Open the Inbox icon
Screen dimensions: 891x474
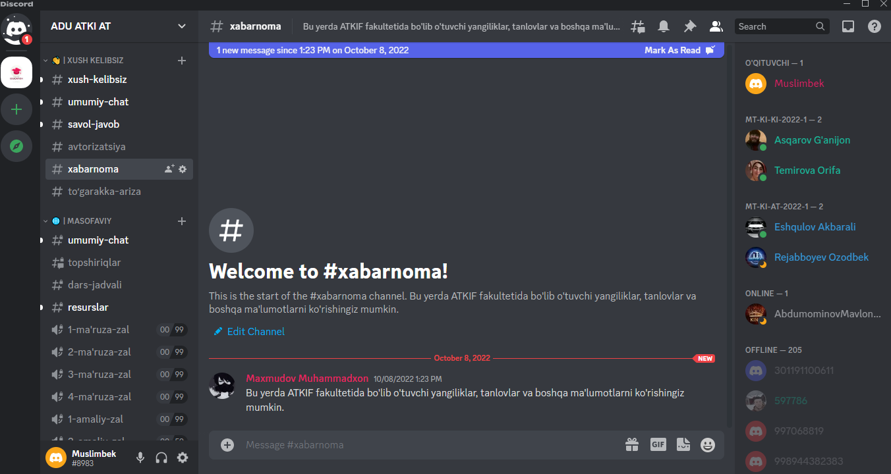[848, 26]
